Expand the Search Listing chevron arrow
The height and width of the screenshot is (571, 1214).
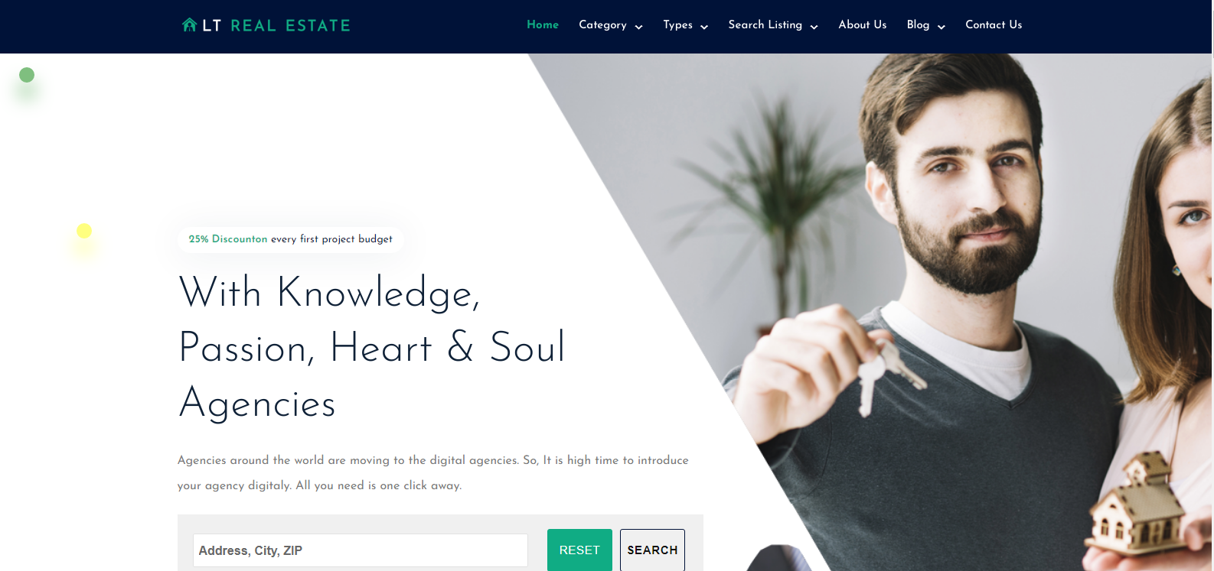(814, 27)
